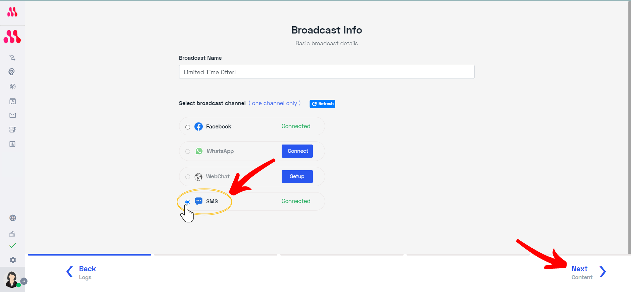Click the arrow badge beside the avatar
This screenshot has height=292, width=631.
pos(24,281)
